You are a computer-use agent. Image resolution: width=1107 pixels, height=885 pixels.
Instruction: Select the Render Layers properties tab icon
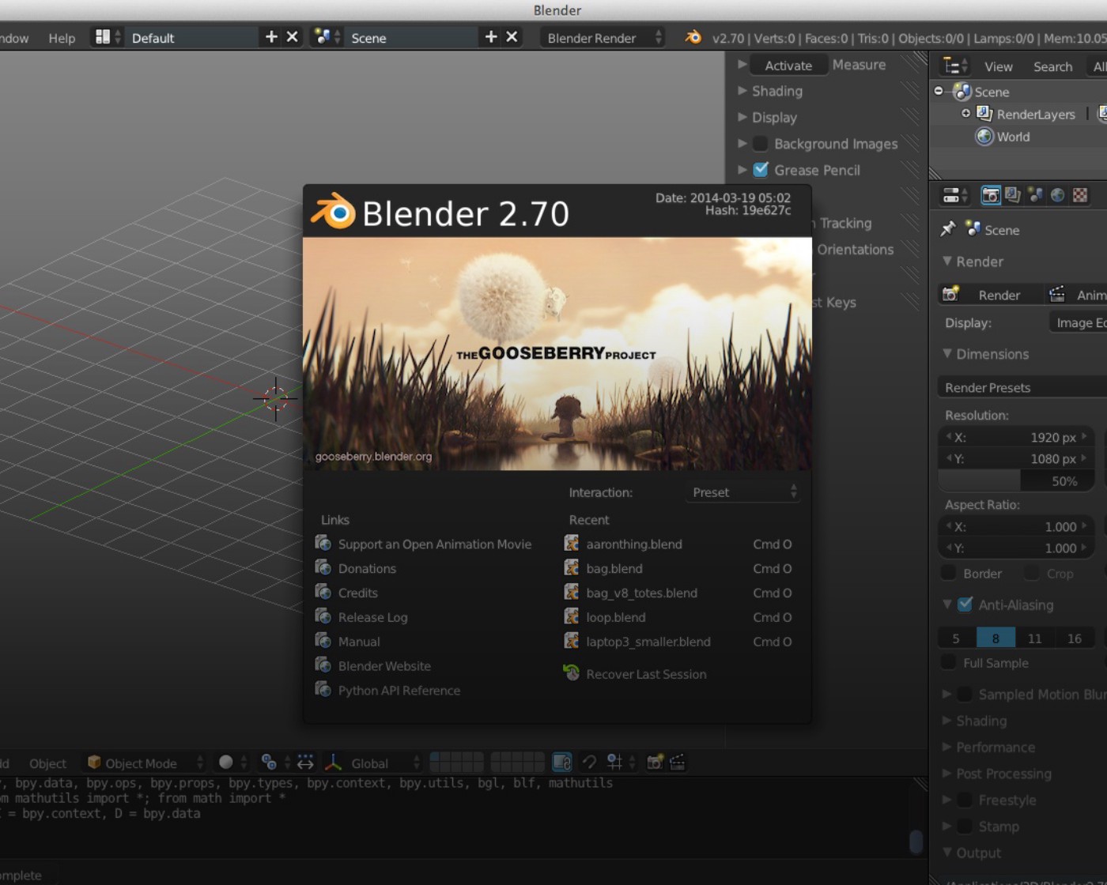tap(1013, 195)
